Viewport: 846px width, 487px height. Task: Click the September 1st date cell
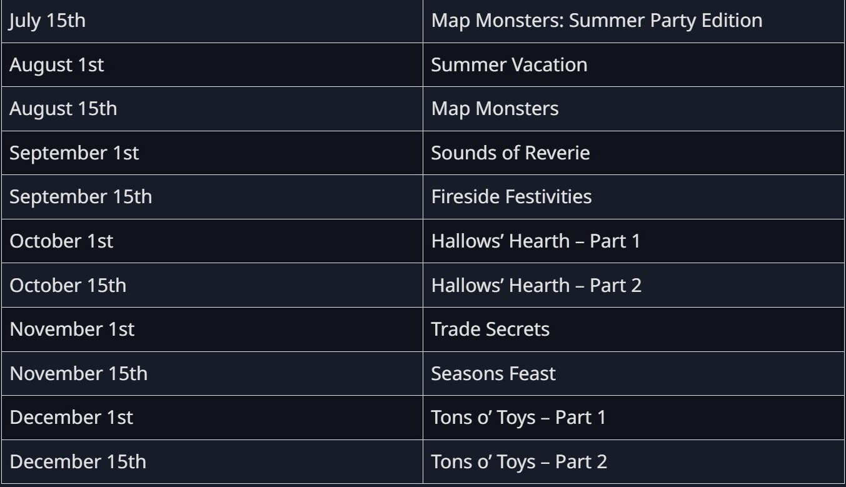coord(74,153)
